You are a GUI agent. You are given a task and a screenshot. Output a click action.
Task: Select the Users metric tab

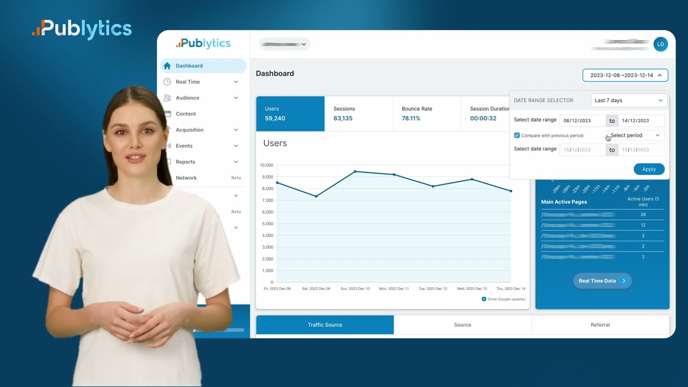pos(290,113)
